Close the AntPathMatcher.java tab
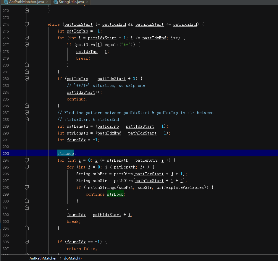Image resolution: width=278 pixels, height=261 pixels. pos(47,2)
